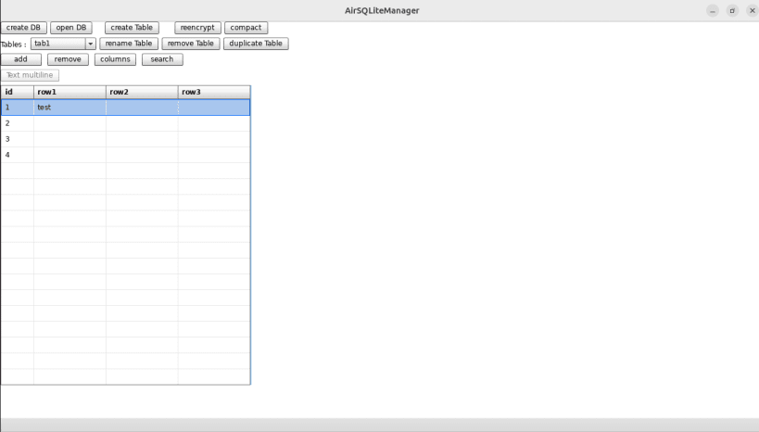759x432 pixels.
Task: Open the Tables dropdown showing tab1
Action: (x=63, y=44)
